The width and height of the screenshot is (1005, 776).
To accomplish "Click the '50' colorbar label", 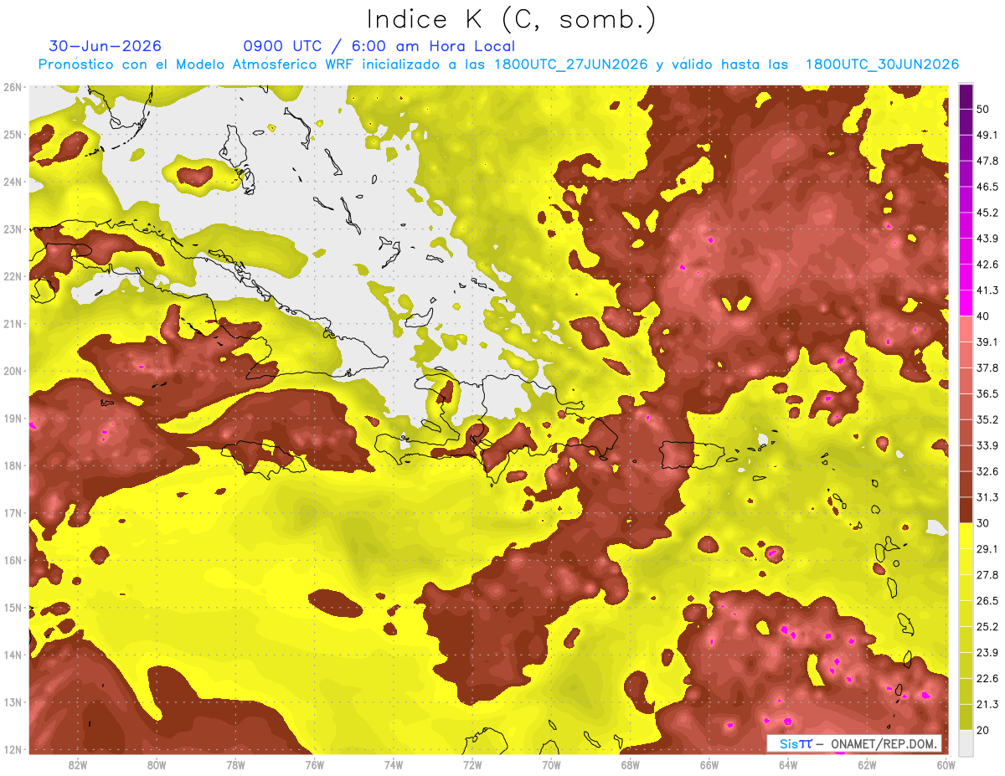I will point(983,108).
